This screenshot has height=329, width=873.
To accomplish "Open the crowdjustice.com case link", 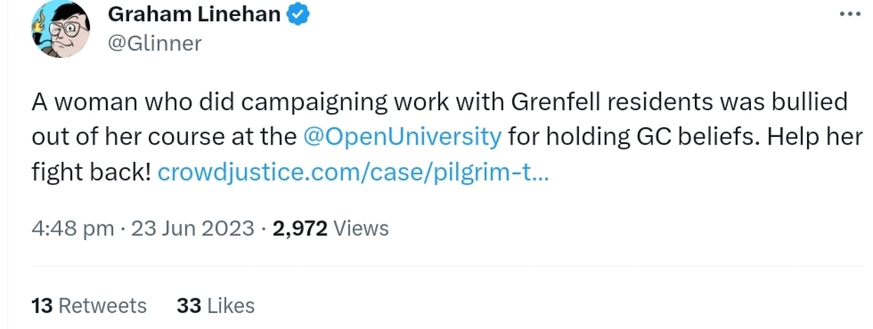I will [353, 172].
